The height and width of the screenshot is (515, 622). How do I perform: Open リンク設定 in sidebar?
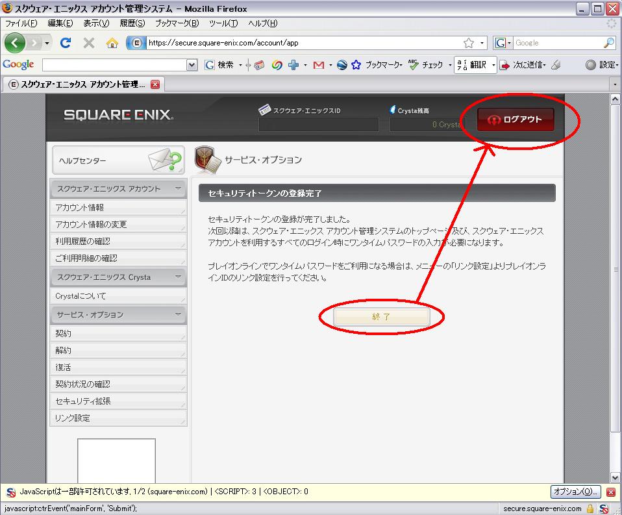(118, 418)
